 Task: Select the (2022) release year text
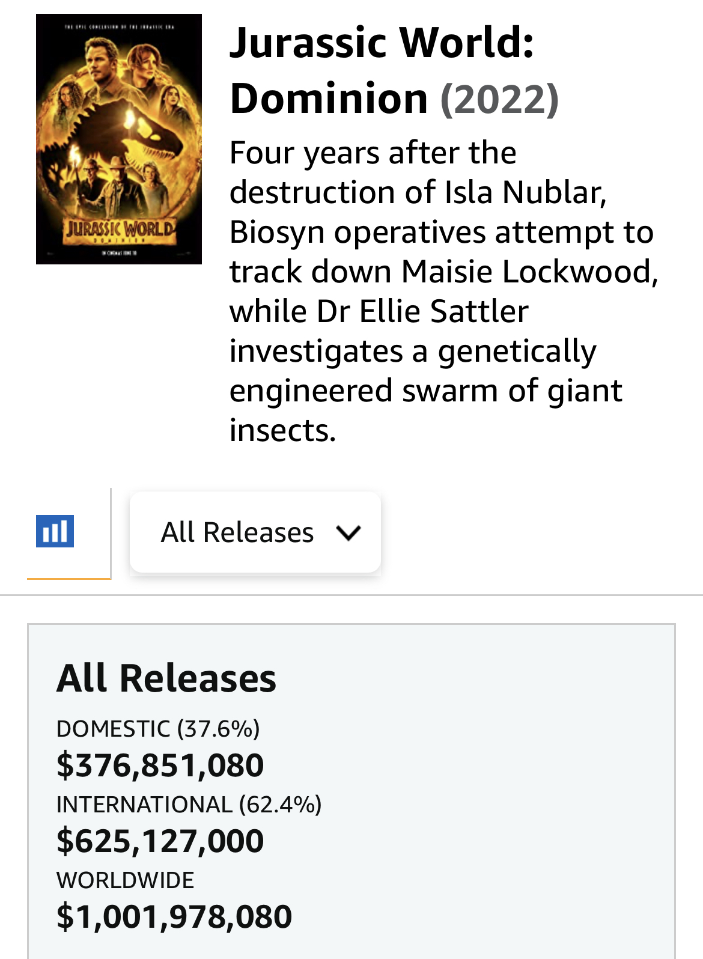coord(500,99)
